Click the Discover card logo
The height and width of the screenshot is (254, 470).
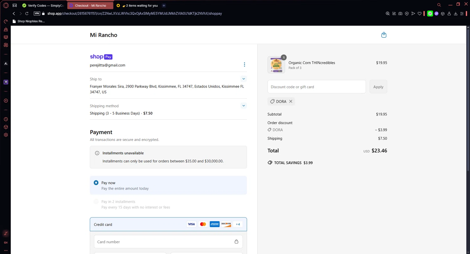[x=226, y=224]
